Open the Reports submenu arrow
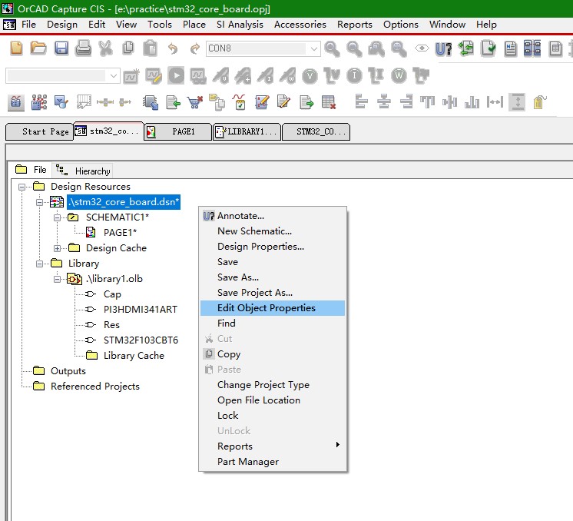573x521 pixels. (x=338, y=445)
